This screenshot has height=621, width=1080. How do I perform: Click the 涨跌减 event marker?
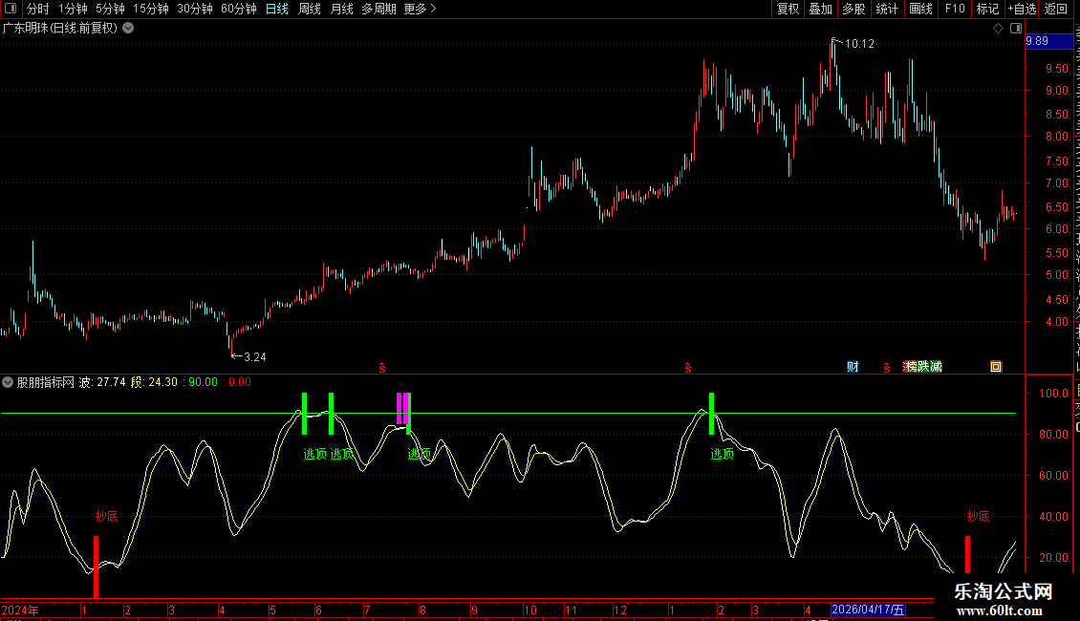click(922, 367)
